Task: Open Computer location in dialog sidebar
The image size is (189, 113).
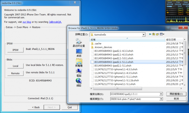Action: click(79, 72)
